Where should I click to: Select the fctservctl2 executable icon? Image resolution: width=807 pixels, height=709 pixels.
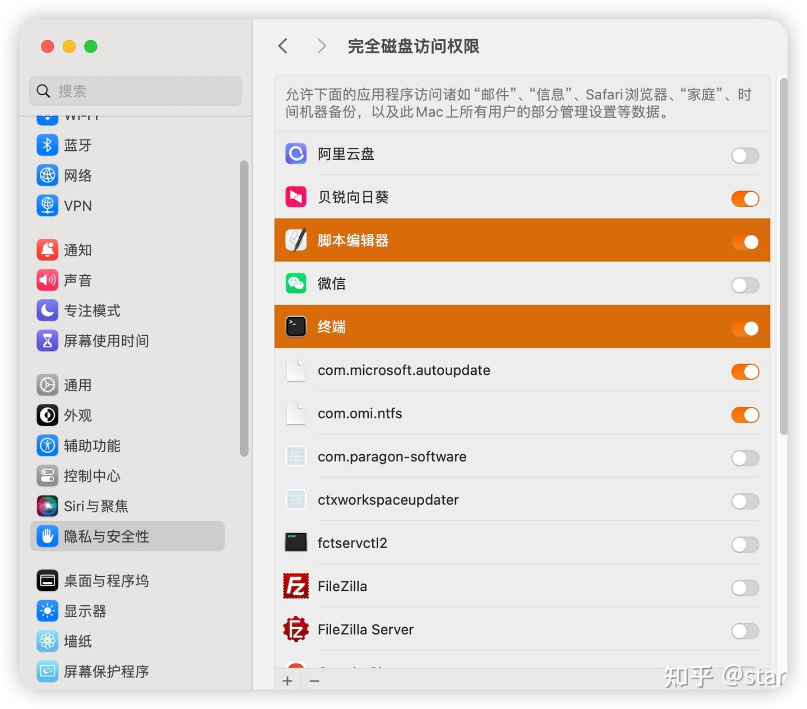[295, 543]
